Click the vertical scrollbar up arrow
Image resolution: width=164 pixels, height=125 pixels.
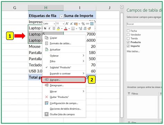[x=121, y=7]
